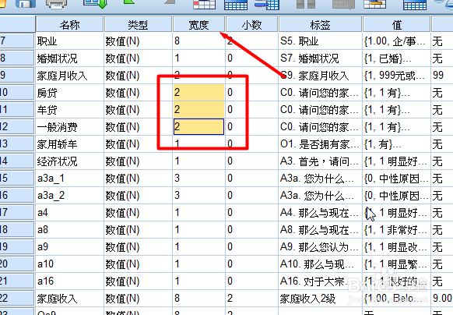Click the label cell O1. 是否拥有家…
The height and width of the screenshot is (315, 453).
click(320, 144)
